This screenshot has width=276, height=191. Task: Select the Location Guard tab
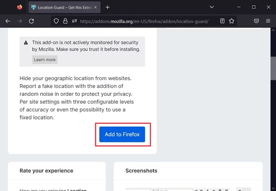tap(62, 7)
